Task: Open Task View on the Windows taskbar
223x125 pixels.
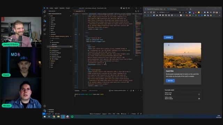Action: (x=49, y=117)
